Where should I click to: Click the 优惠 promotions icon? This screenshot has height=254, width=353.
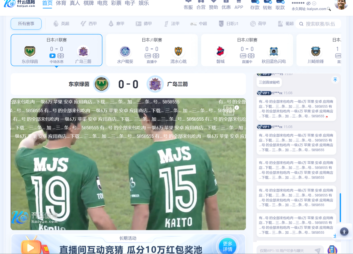(226, 5)
